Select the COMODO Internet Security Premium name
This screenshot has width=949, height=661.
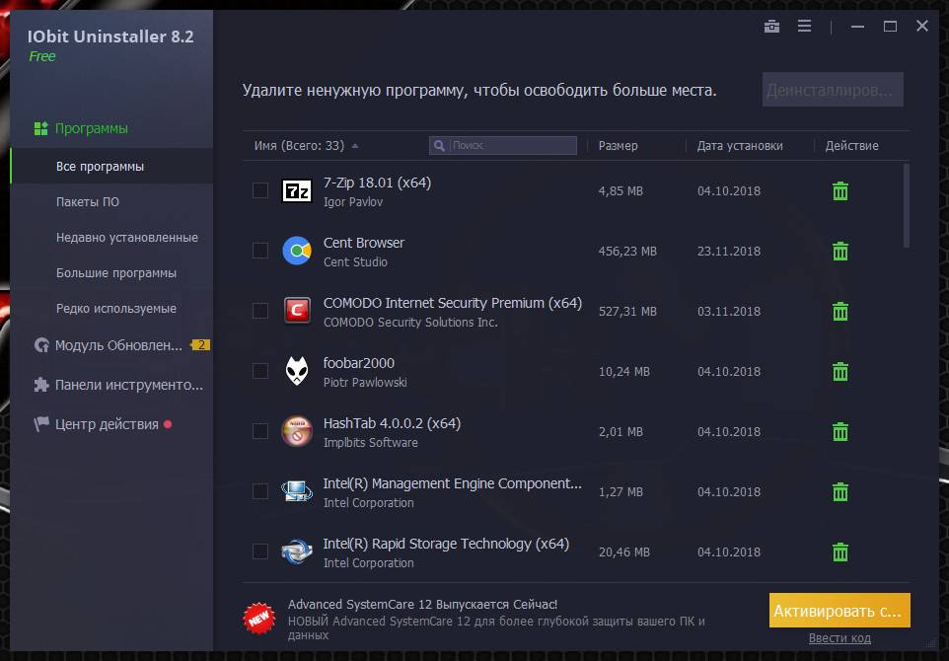tap(452, 303)
